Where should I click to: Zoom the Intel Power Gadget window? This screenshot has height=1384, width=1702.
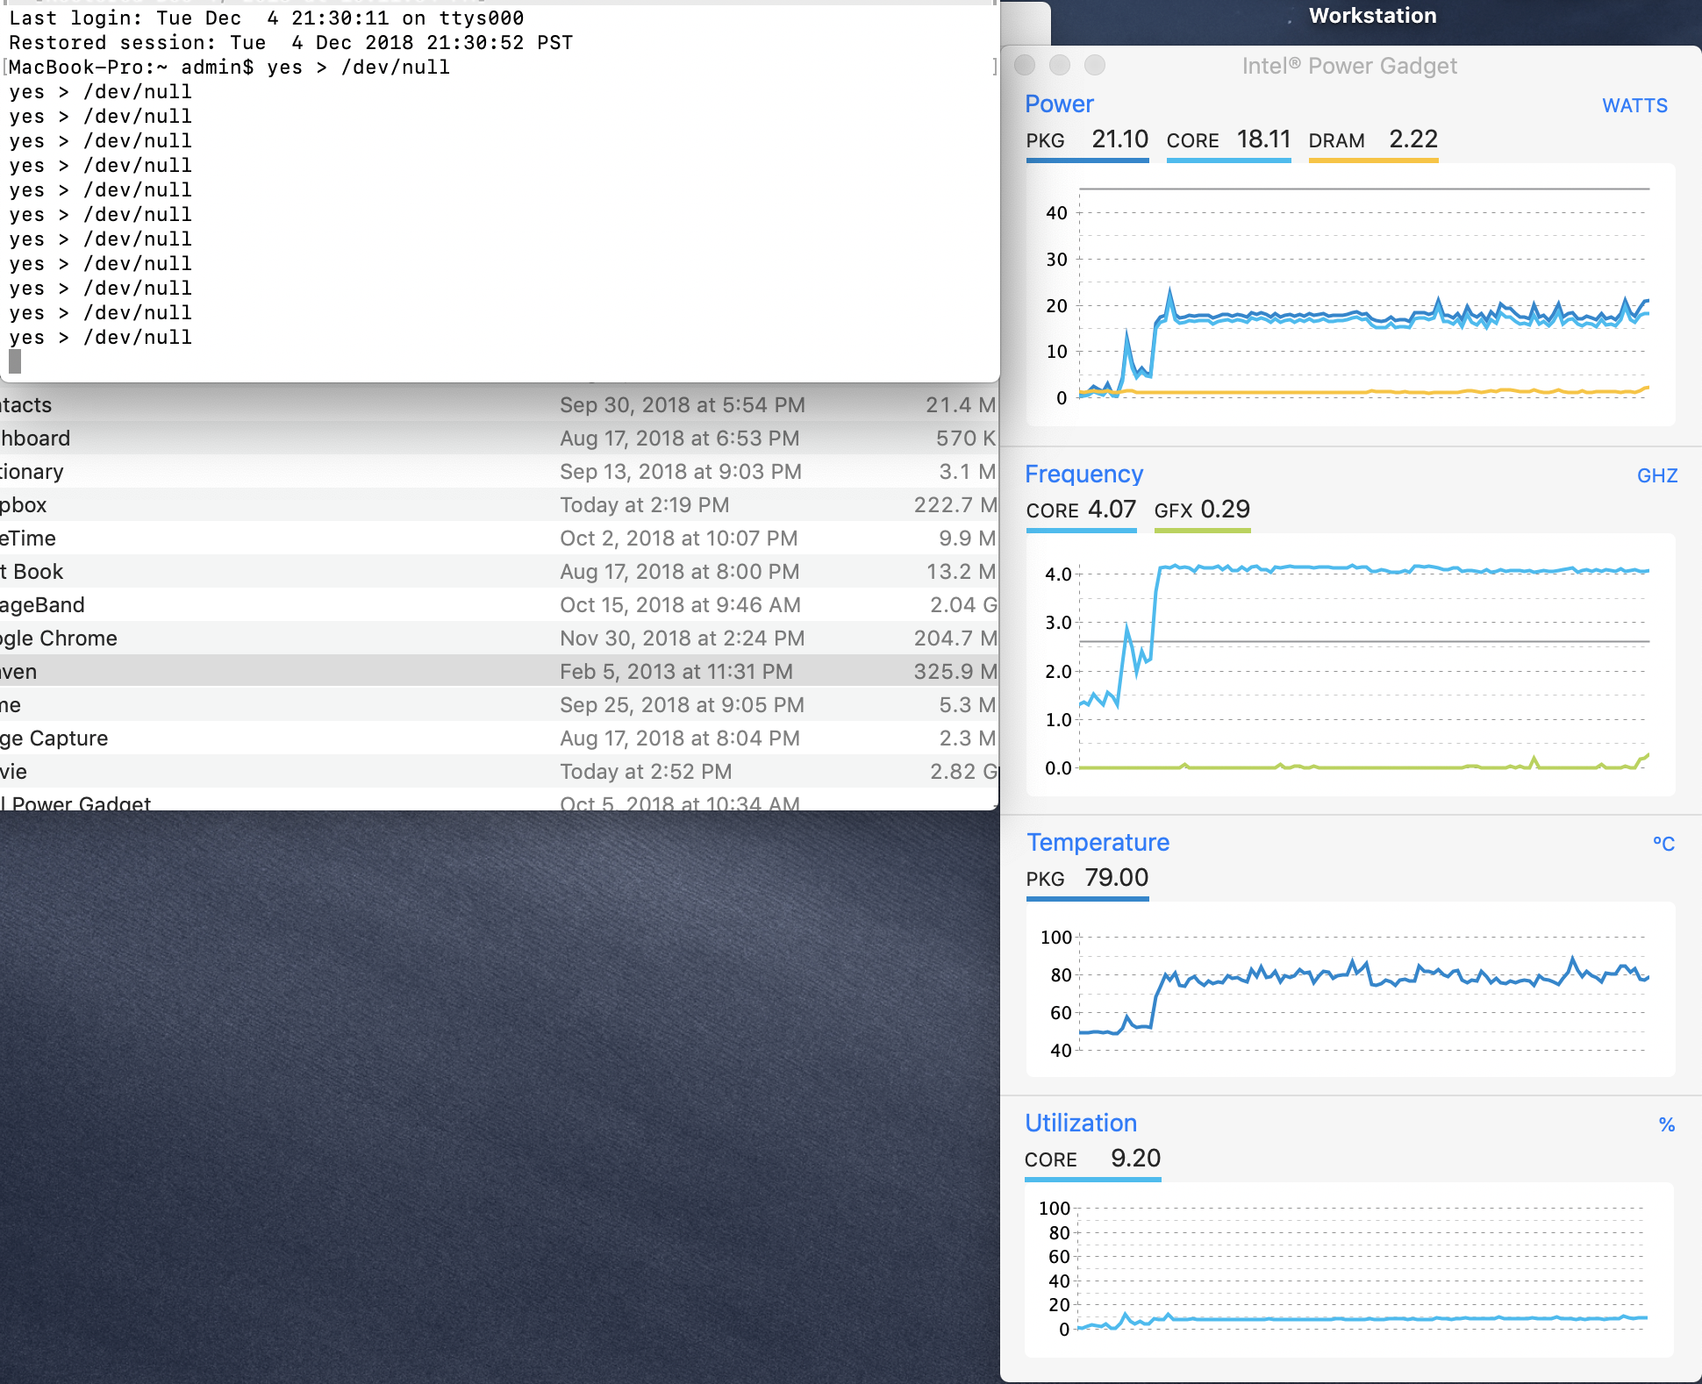coord(1095,65)
